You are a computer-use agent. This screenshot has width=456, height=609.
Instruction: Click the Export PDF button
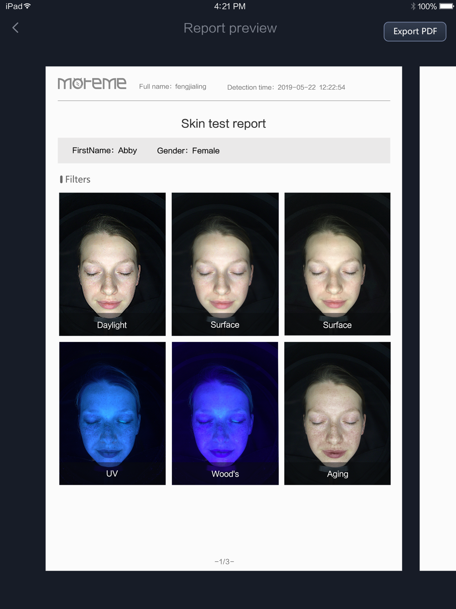click(x=415, y=31)
